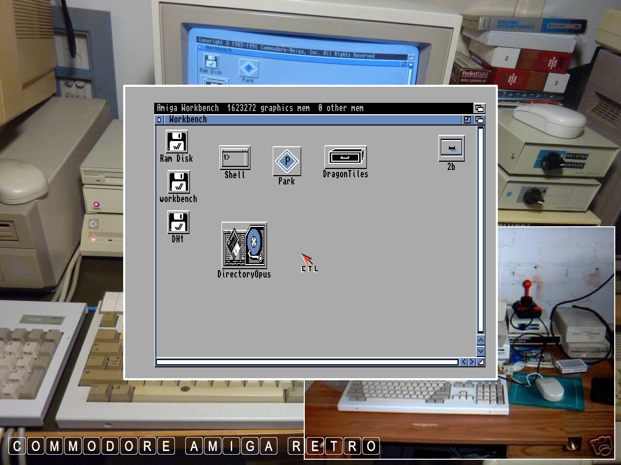Click the Amiga Workbench screen title bar
Viewport: 621px width, 465px height.
pyautogui.click(x=310, y=109)
